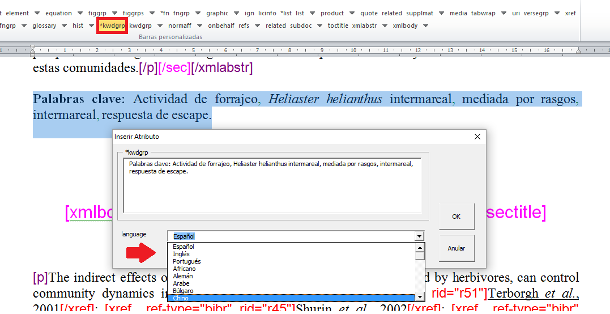Expand the dropdown arrow beside figgrp
The image size is (610, 314).
pyautogui.click(x=114, y=13)
